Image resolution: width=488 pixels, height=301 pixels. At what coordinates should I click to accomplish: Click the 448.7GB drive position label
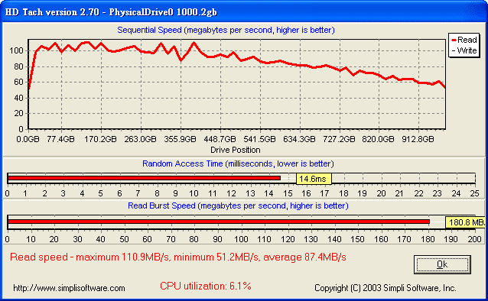click(220, 139)
